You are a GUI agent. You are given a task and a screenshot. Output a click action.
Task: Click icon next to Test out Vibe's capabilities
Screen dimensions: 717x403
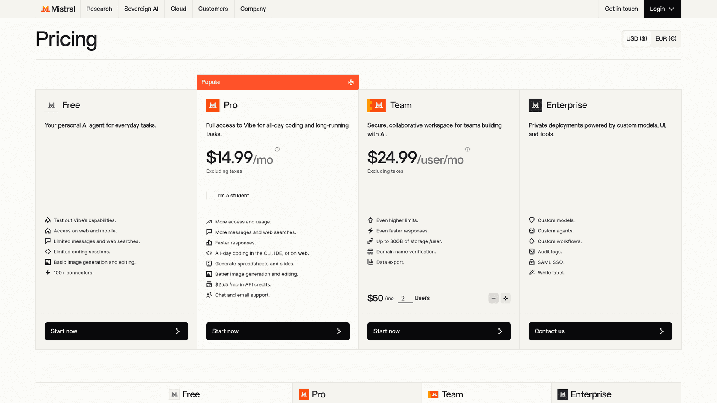pos(48,220)
